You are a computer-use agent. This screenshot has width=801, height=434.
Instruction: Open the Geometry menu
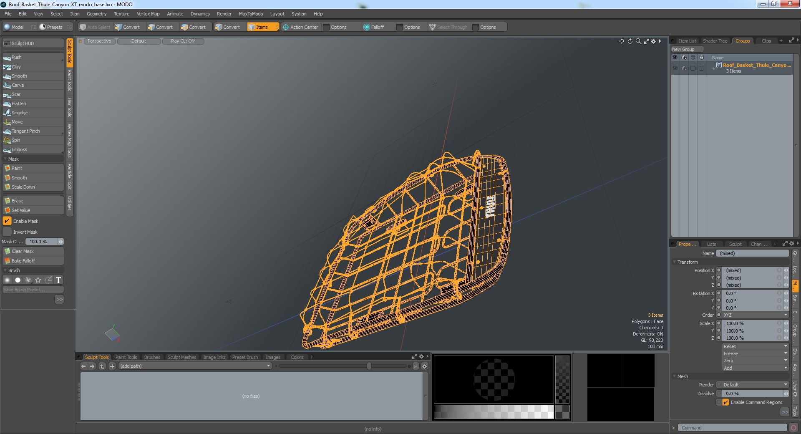(96, 14)
